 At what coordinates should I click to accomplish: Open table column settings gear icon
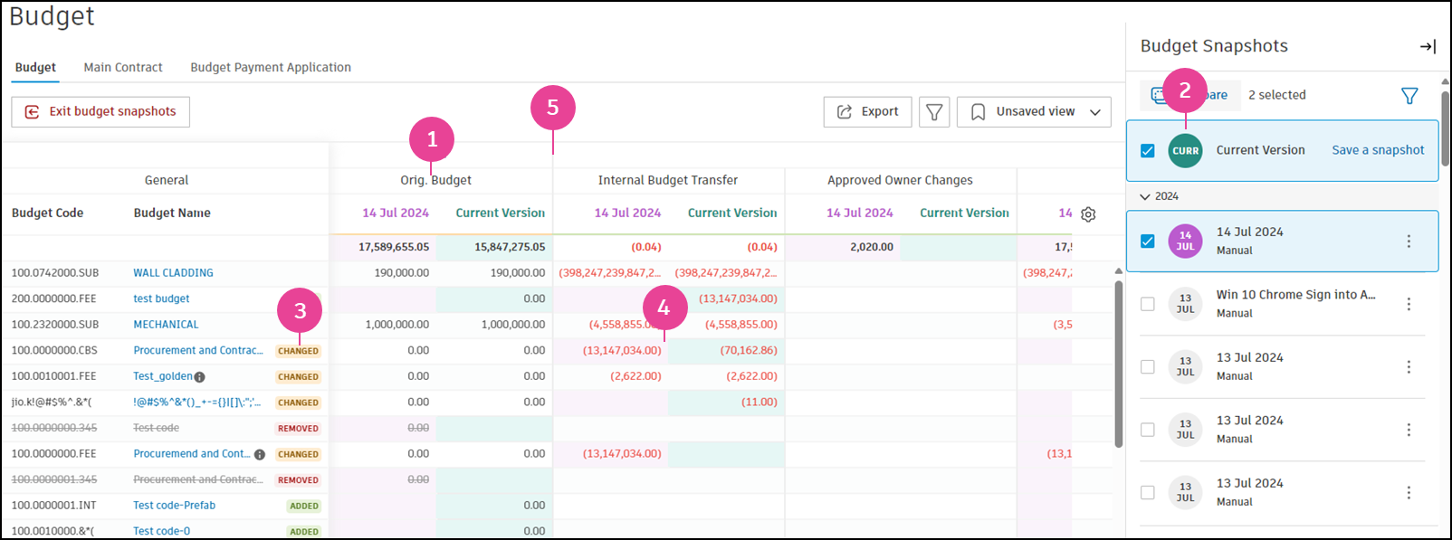tap(1088, 214)
